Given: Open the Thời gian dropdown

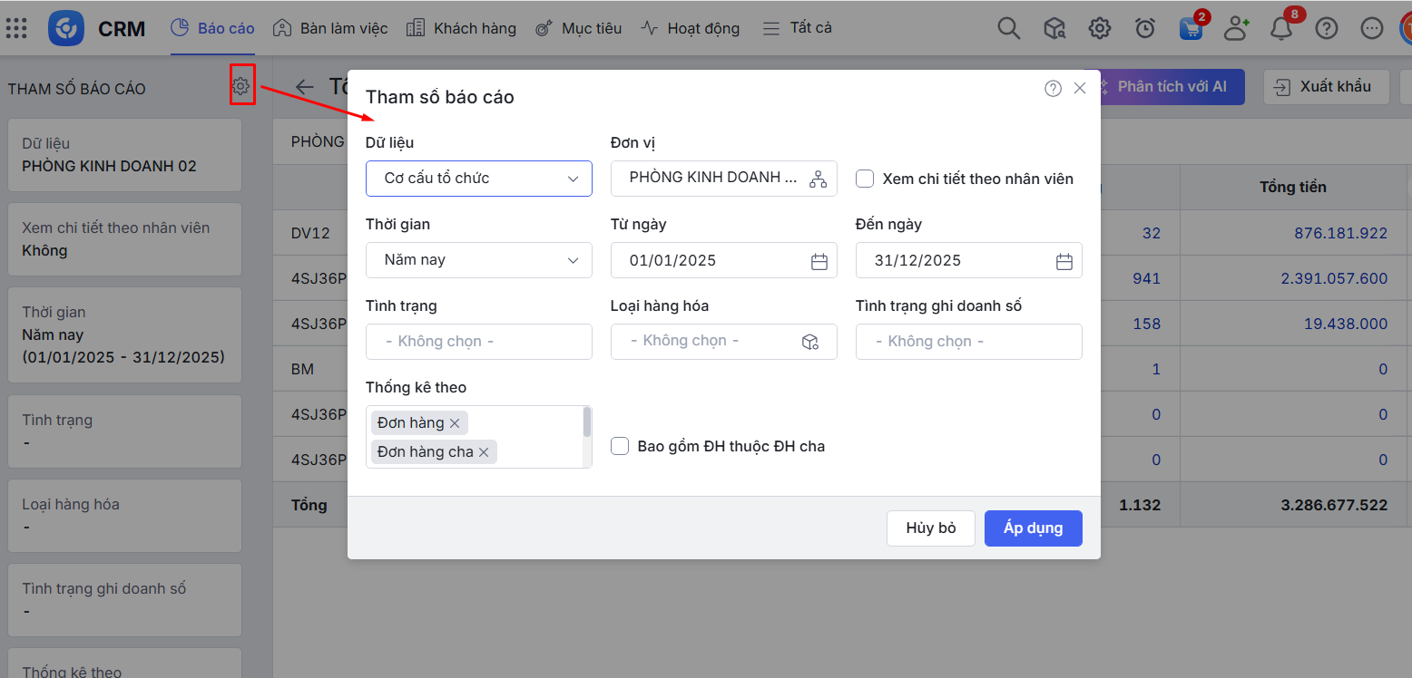Looking at the screenshot, I should point(478,260).
